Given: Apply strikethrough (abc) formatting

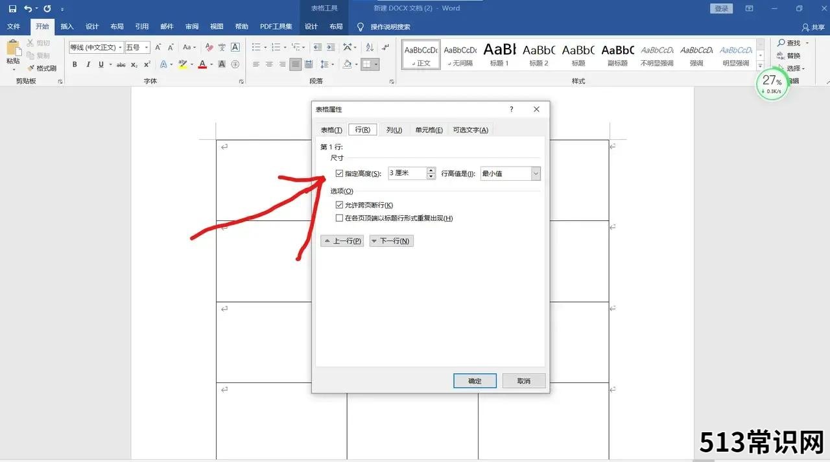Looking at the screenshot, I should [x=121, y=64].
